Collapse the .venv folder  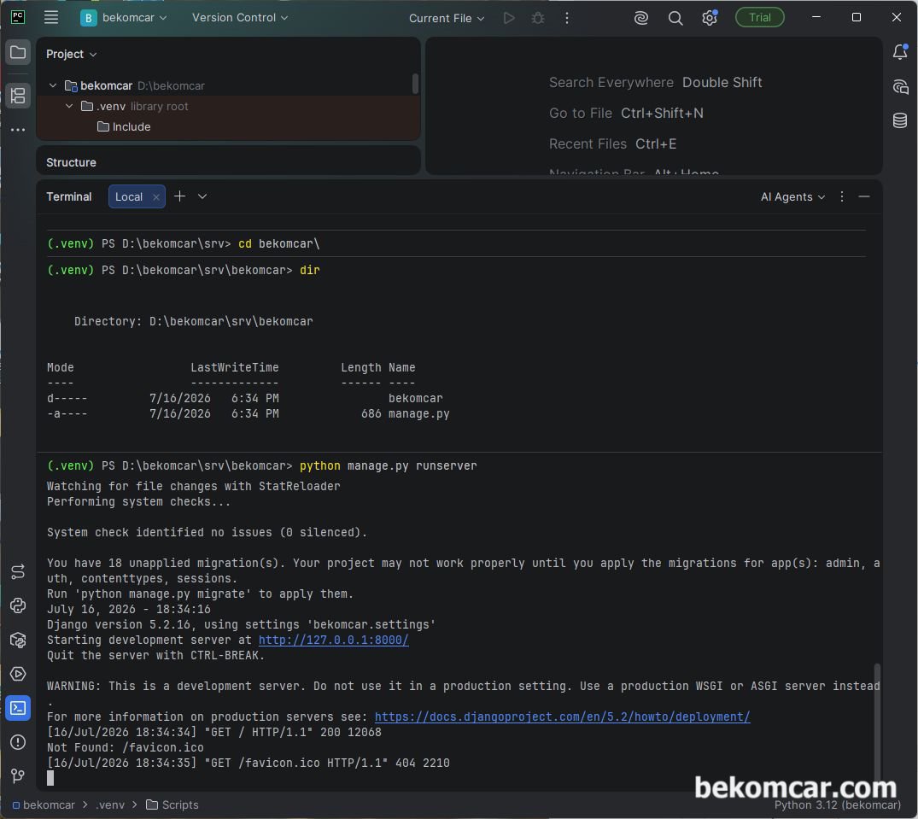pos(69,106)
